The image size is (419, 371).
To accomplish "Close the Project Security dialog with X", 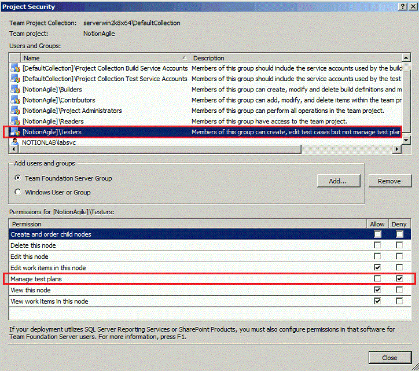I will pos(413,7).
